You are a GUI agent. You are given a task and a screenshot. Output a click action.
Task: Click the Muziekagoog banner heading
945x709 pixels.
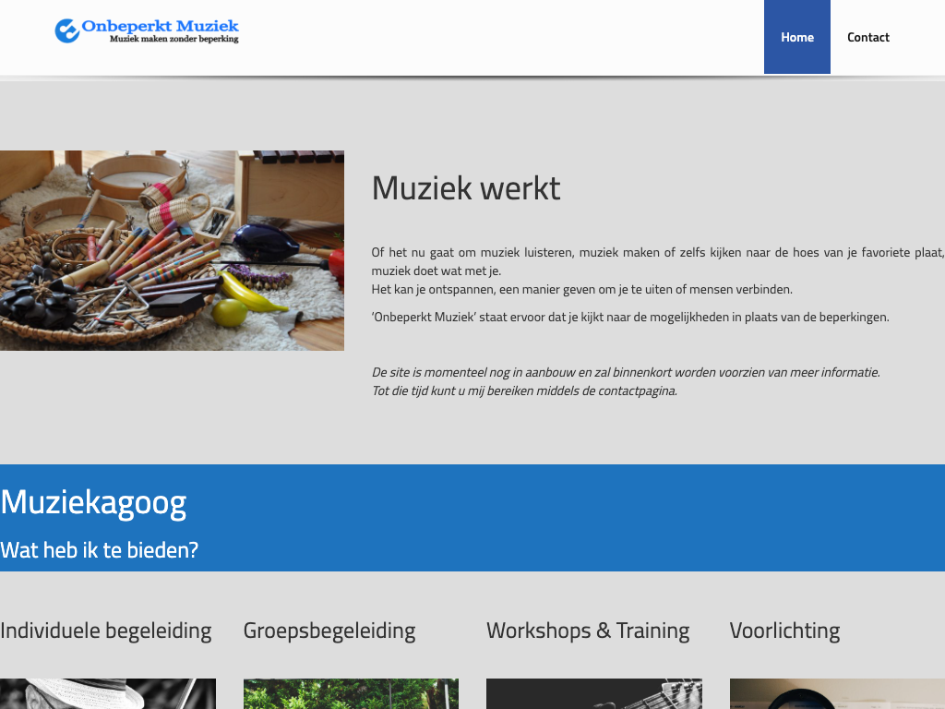[x=93, y=502]
